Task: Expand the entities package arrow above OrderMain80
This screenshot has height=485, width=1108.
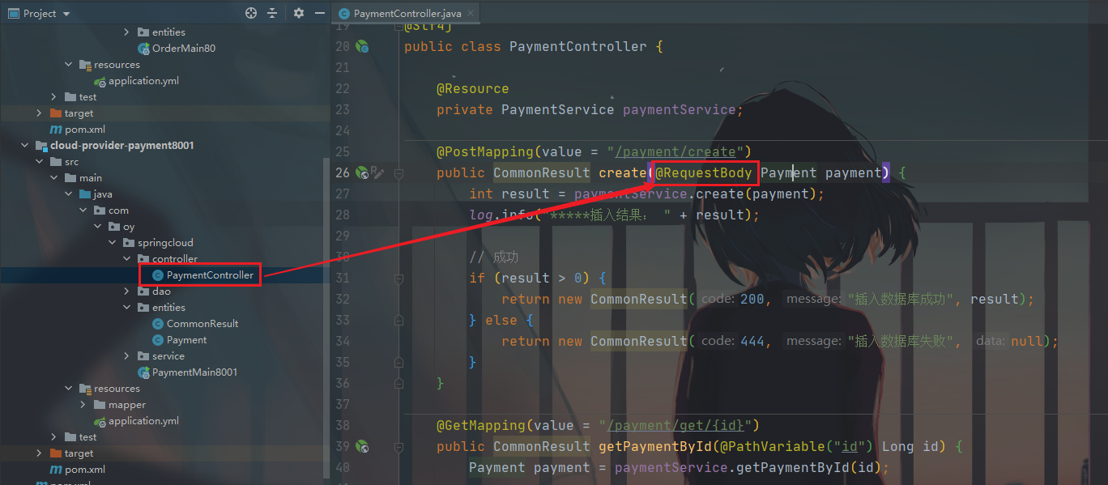Action: coord(126,32)
